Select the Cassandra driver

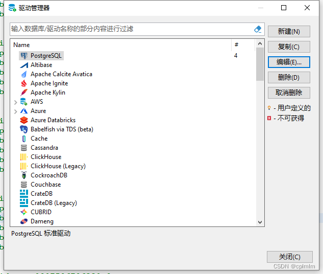click(x=44, y=148)
